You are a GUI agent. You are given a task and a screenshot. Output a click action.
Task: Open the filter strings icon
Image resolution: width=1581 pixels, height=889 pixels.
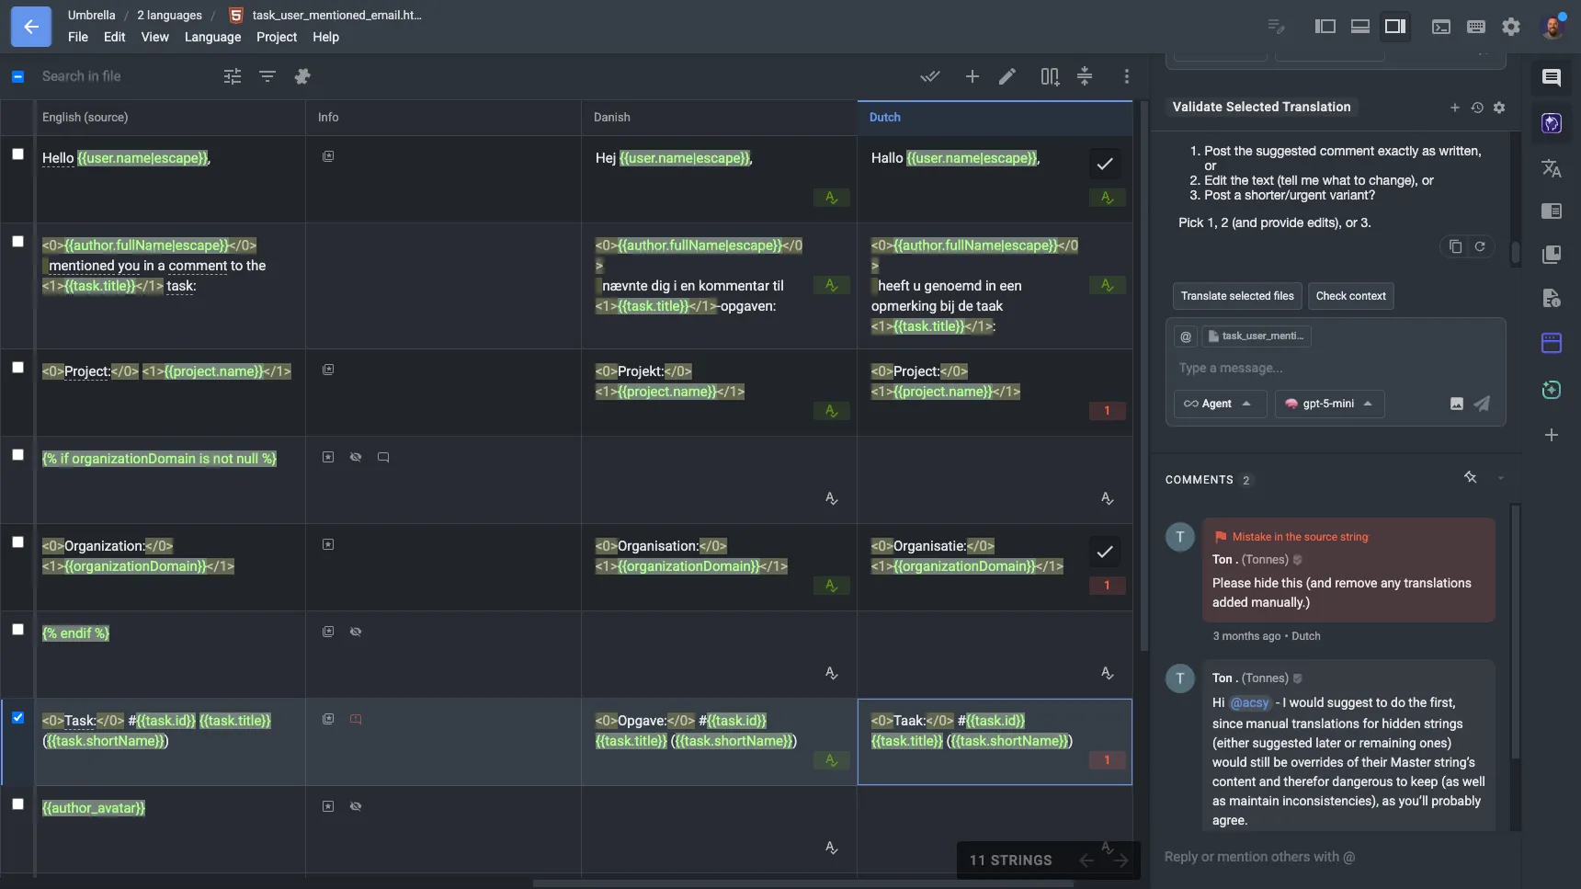[267, 76]
